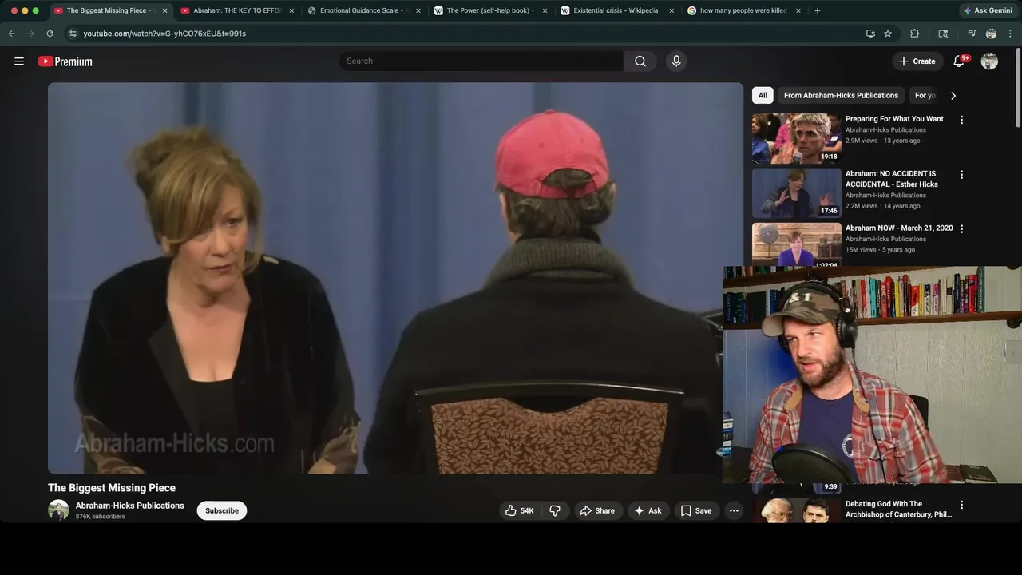Screen dimensions: 1022x575
Task: Go to YouTube Premium home logo
Action: 65,61
